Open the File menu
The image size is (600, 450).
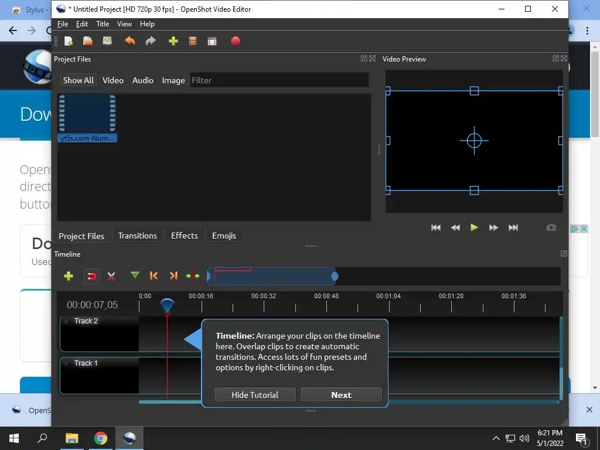[x=63, y=23]
